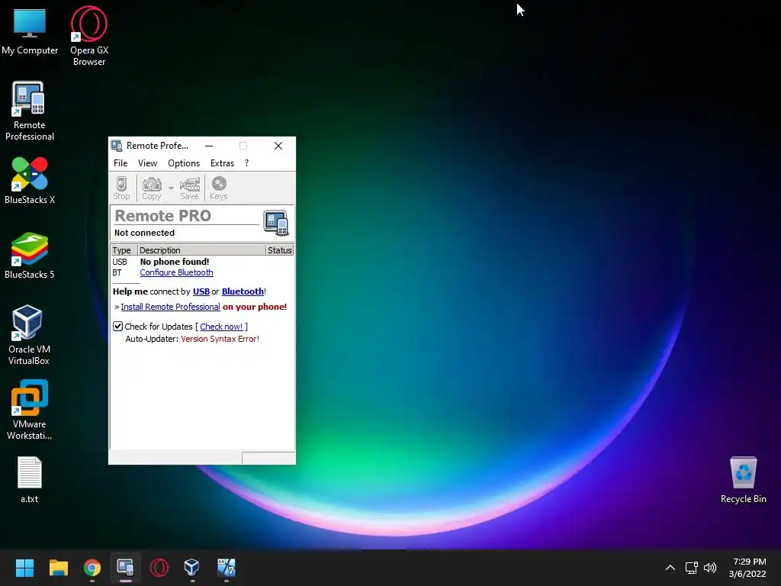Viewport: 781px width, 586px height.
Task: Show hidden system tray icons
Action: point(670,568)
